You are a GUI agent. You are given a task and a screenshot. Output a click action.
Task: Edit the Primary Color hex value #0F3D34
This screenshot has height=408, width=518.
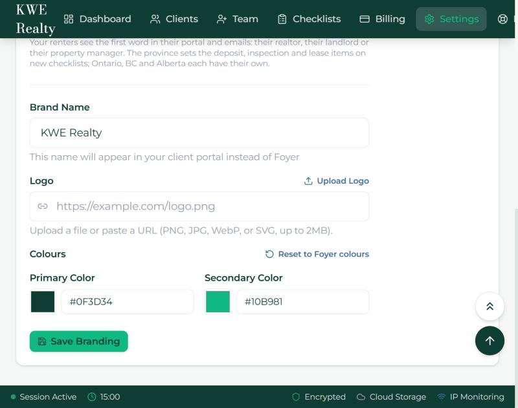[x=128, y=301]
